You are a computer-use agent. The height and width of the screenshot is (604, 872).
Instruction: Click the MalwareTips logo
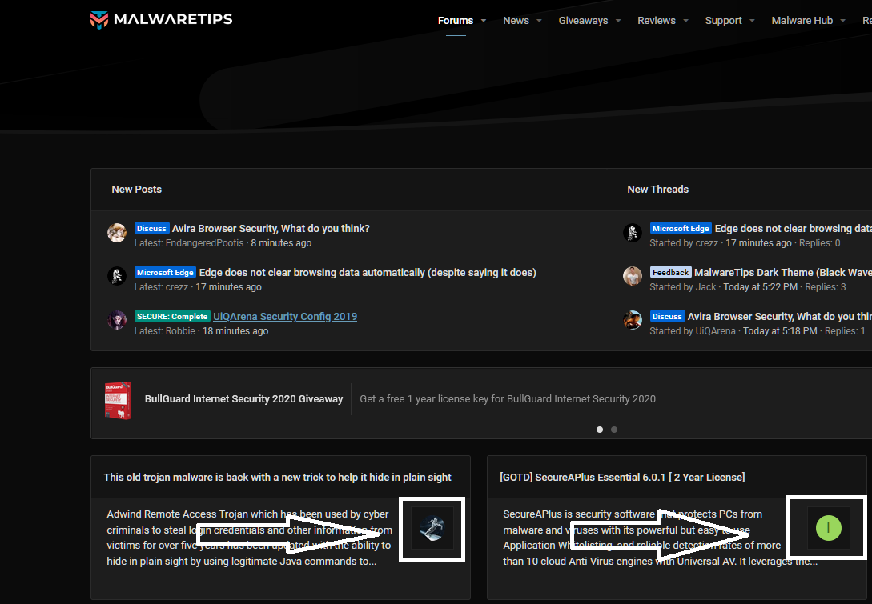161,19
